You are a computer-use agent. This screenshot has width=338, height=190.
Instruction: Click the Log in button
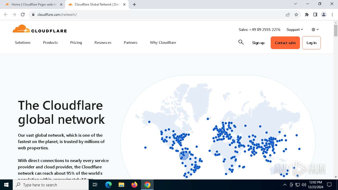pos(311,43)
